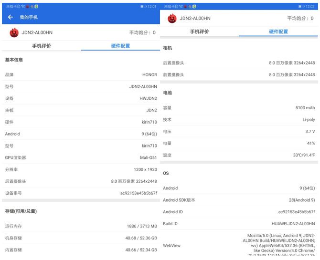Switch to 手机评价 tab under the 我的手机 header

pyautogui.click(x=42, y=46)
